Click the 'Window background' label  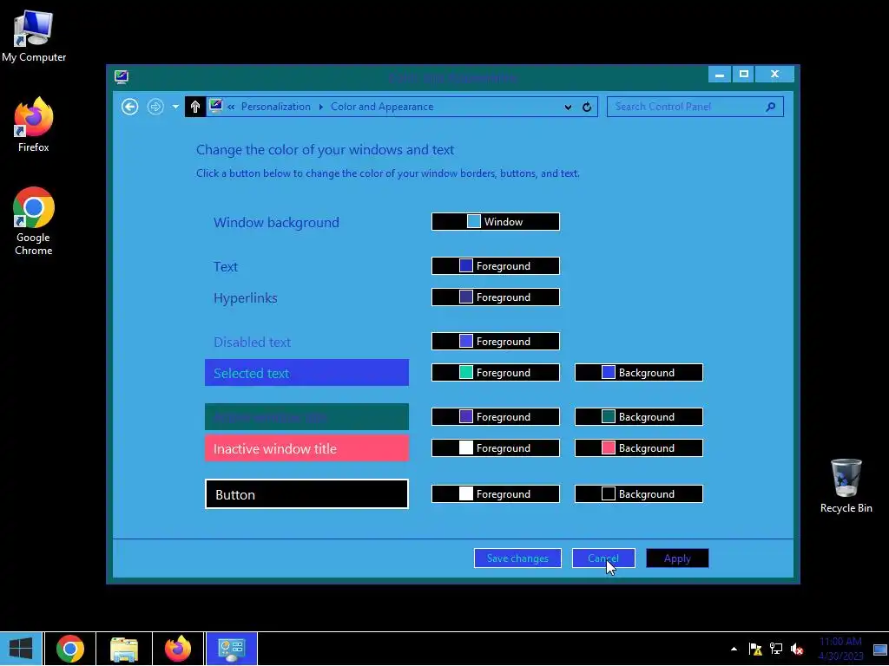pos(276,222)
